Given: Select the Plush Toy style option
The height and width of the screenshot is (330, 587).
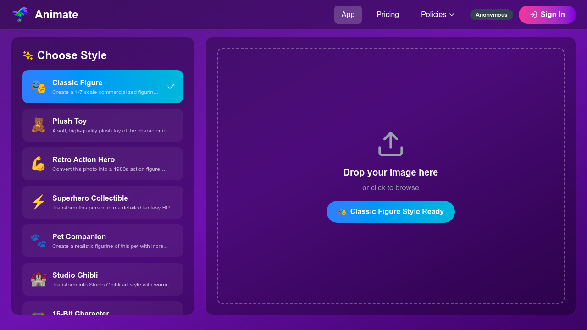Looking at the screenshot, I should pos(102,125).
